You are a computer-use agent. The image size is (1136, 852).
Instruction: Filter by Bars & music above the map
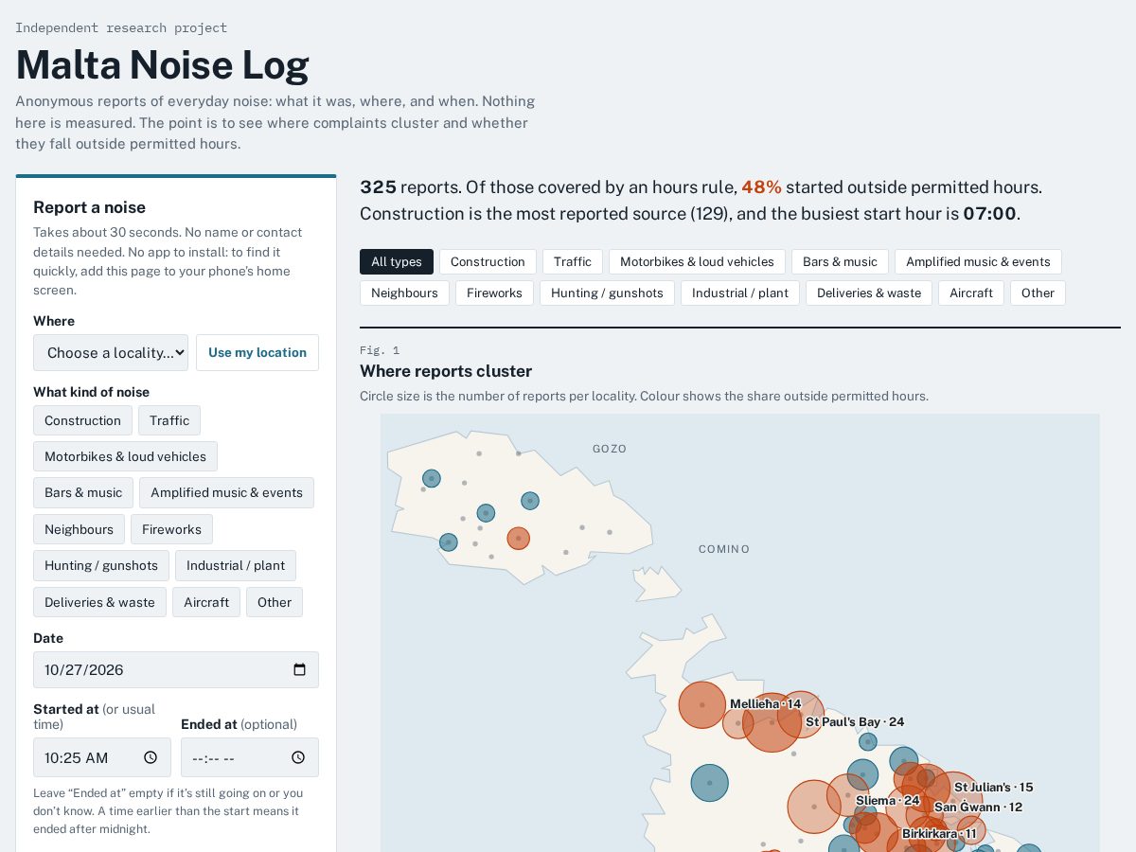[x=840, y=261]
